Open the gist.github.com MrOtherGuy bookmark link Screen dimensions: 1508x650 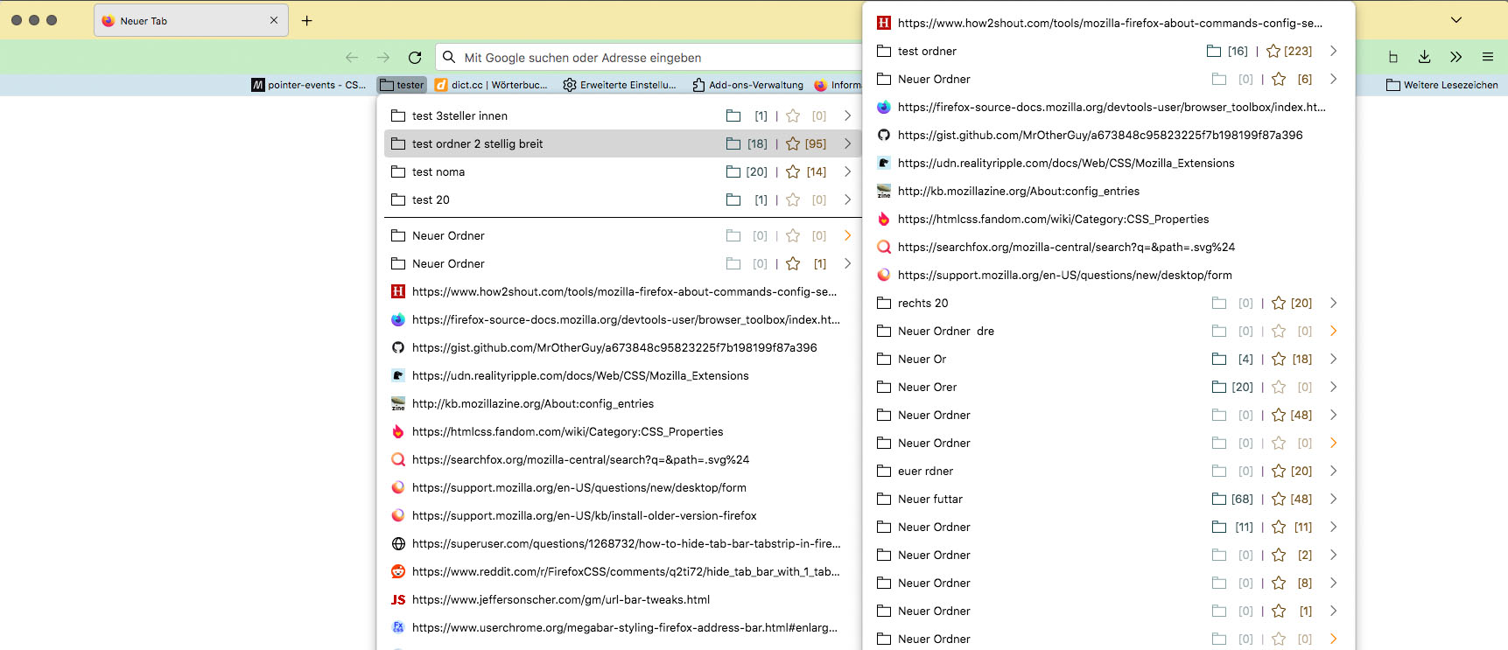614,348
